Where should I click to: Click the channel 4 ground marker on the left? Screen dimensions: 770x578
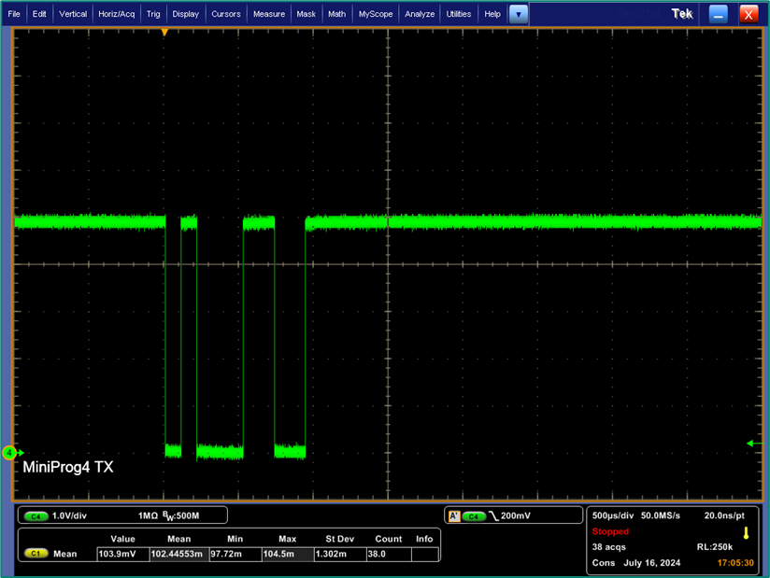9,453
